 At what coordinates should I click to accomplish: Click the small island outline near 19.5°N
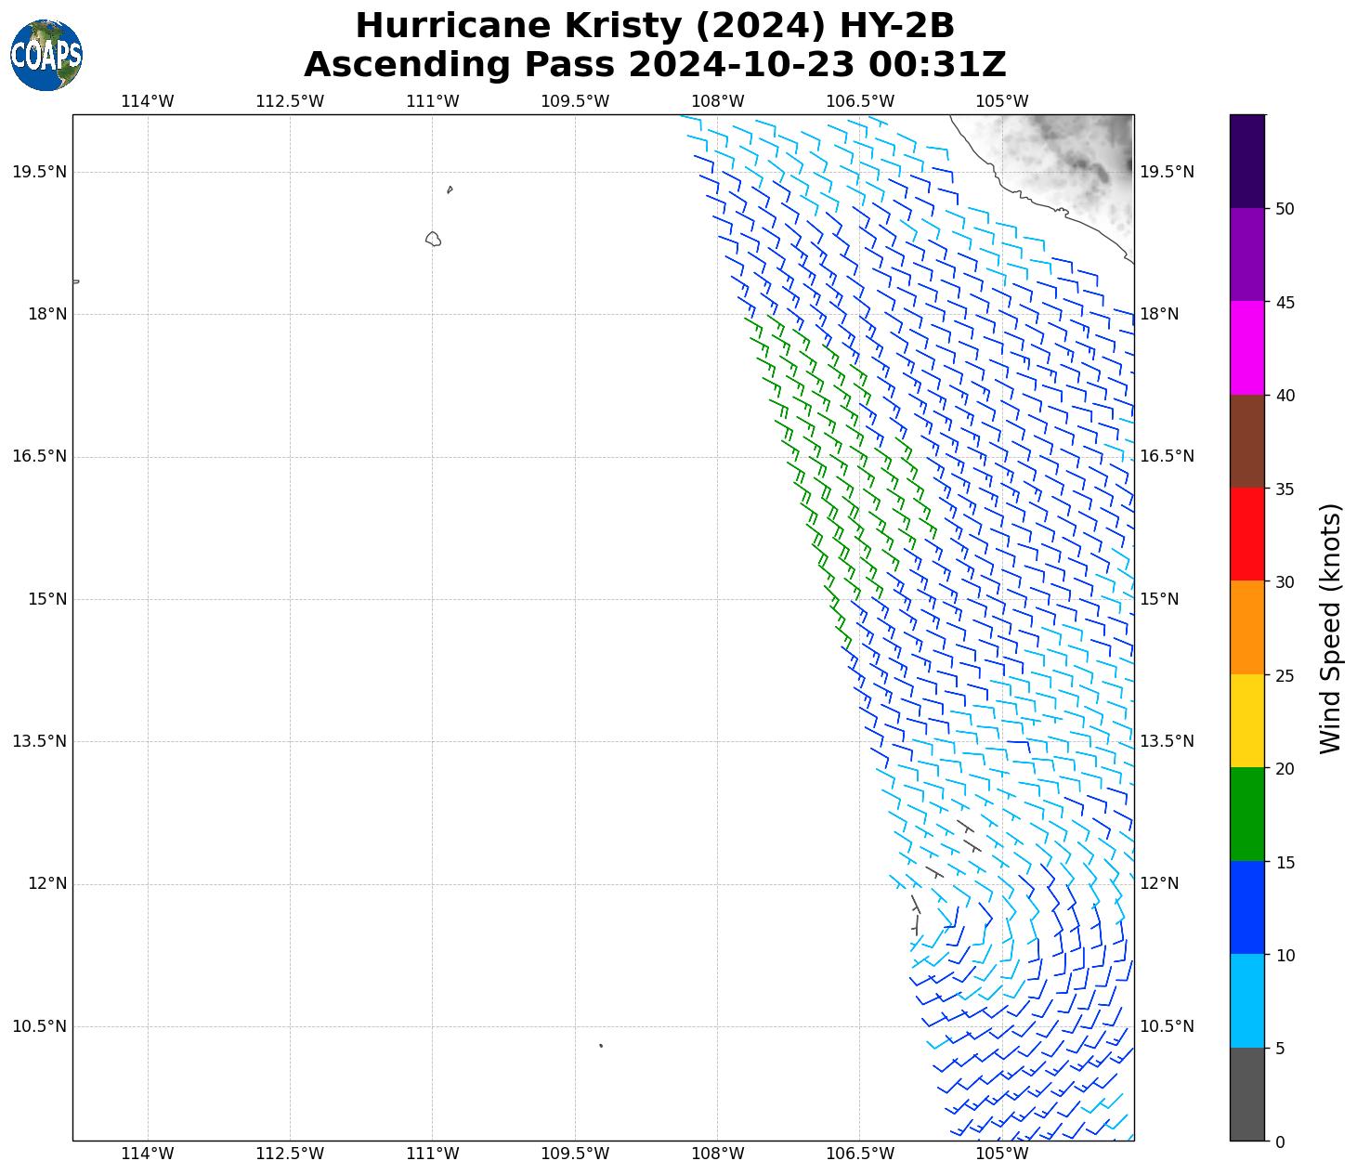click(450, 189)
